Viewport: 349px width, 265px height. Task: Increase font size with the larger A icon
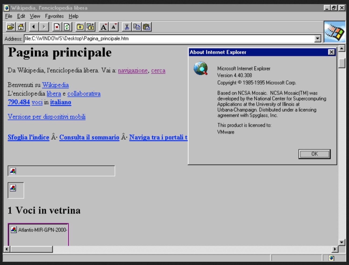pos(104,27)
